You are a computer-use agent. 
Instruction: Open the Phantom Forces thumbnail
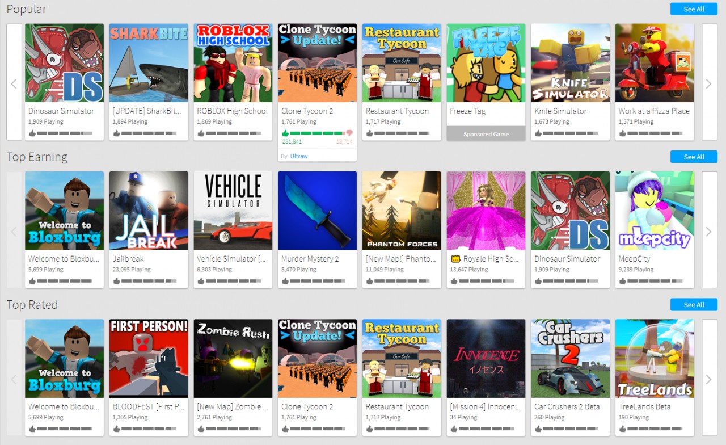(x=402, y=211)
